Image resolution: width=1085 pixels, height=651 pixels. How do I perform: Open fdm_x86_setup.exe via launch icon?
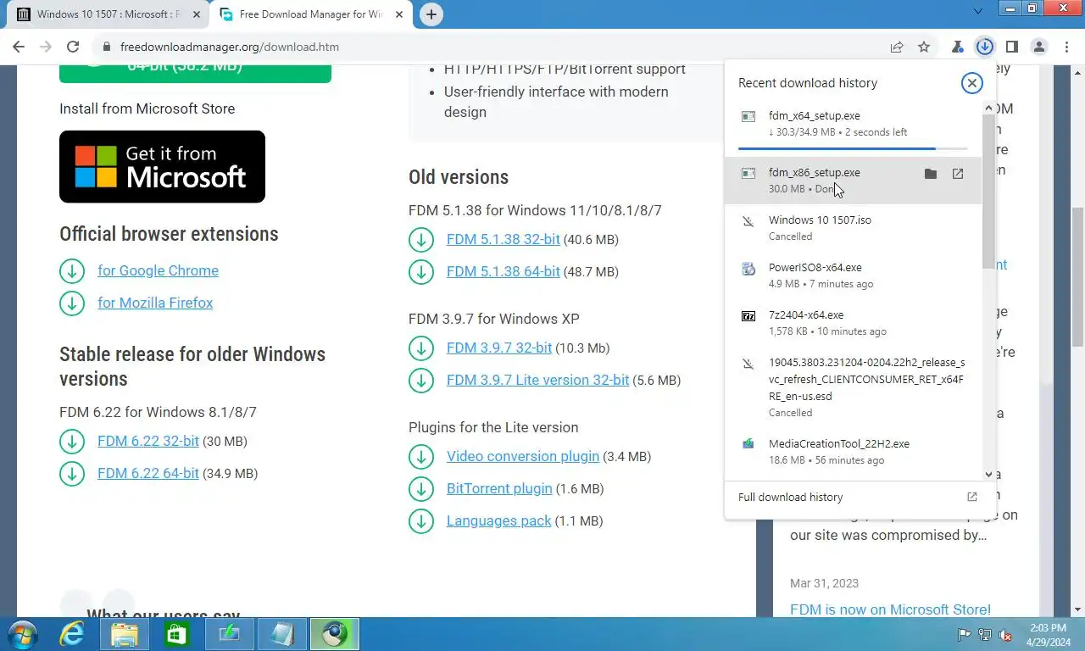pos(958,174)
